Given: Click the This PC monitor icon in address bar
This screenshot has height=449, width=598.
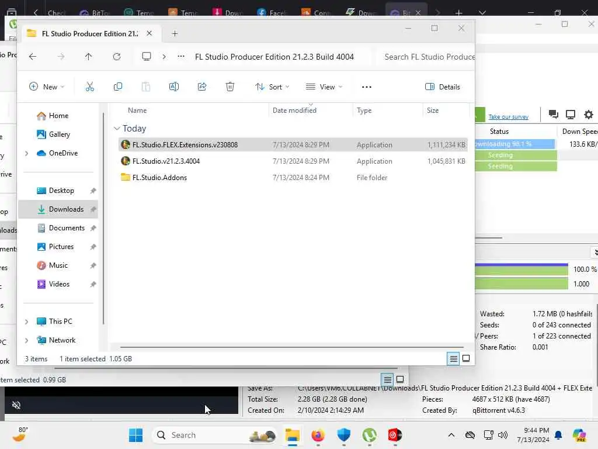Looking at the screenshot, I should [147, 57].
